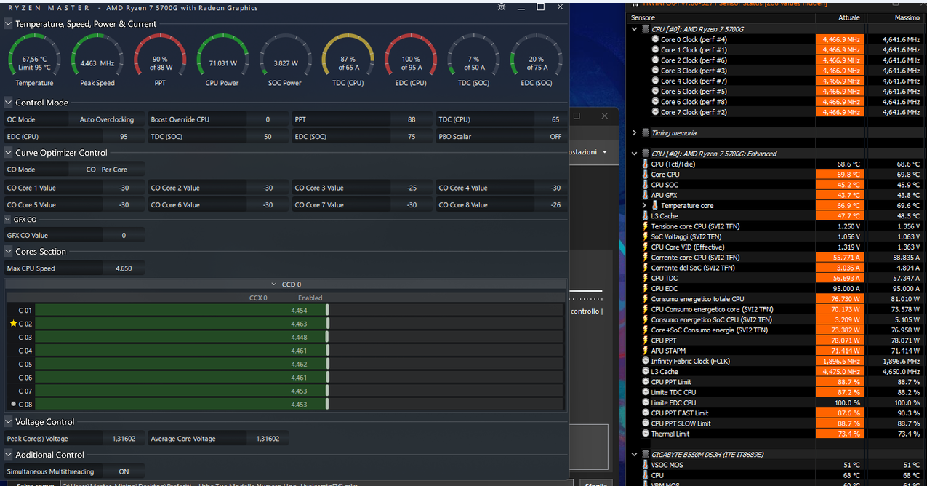Viewport: 927px width, 486px height.
Task: Click the thermometer icon of VSOC MOS sensor
Action: pyautogui.click(x=645, y=465)
